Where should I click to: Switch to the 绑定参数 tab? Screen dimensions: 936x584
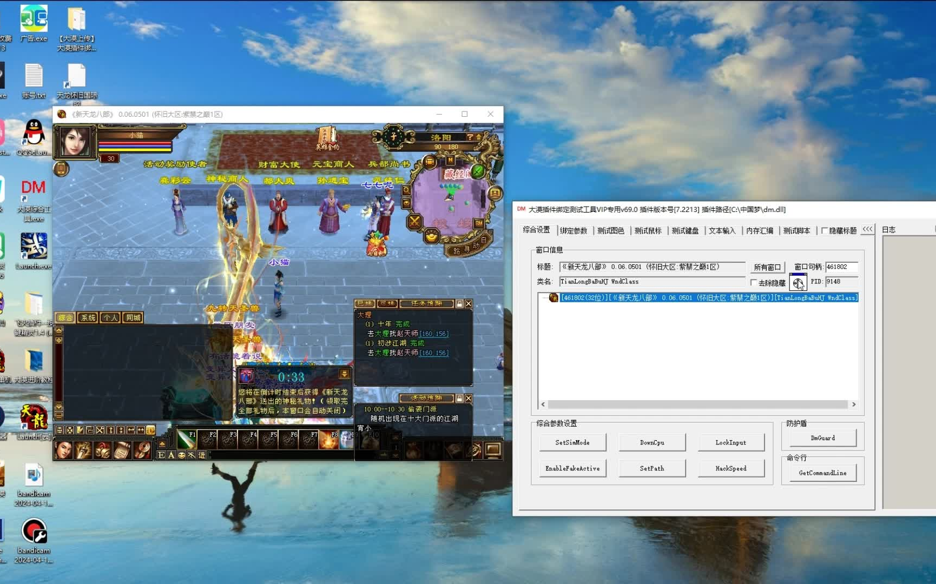click(574, 231)
